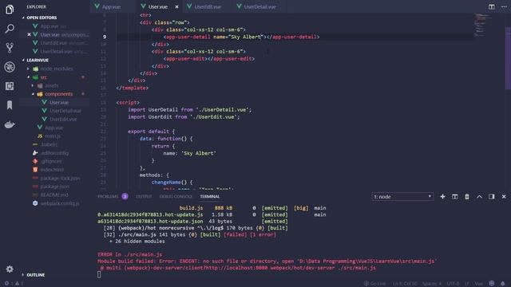Click the terminal prompt cursor line
The image size is (511, 287).
click(x=99, y=274)
